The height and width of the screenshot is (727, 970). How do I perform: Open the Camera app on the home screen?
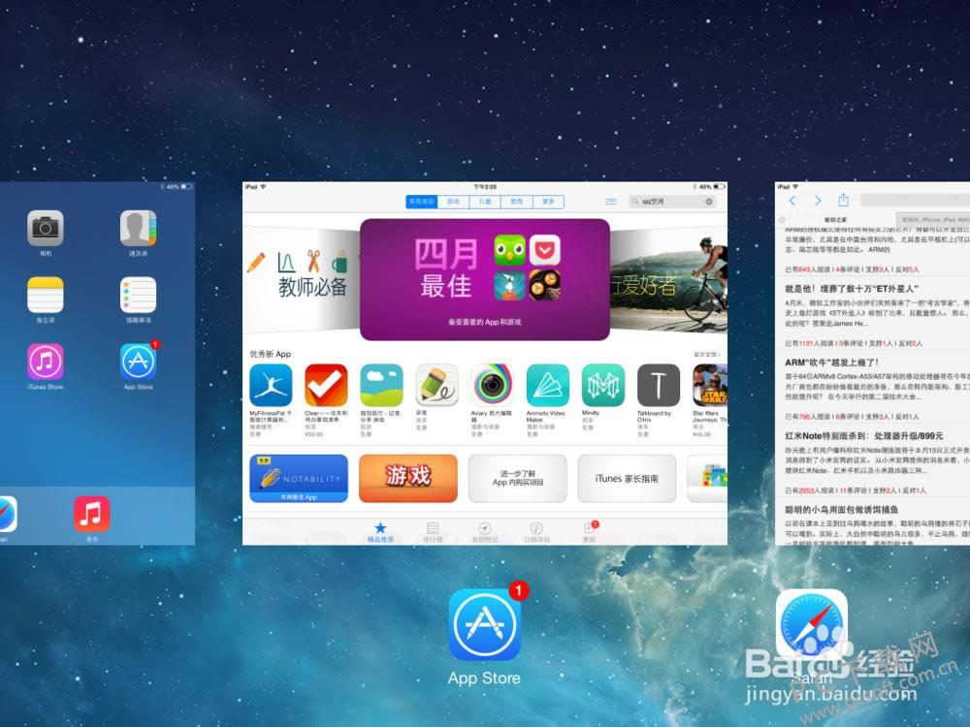coord(45,228)
